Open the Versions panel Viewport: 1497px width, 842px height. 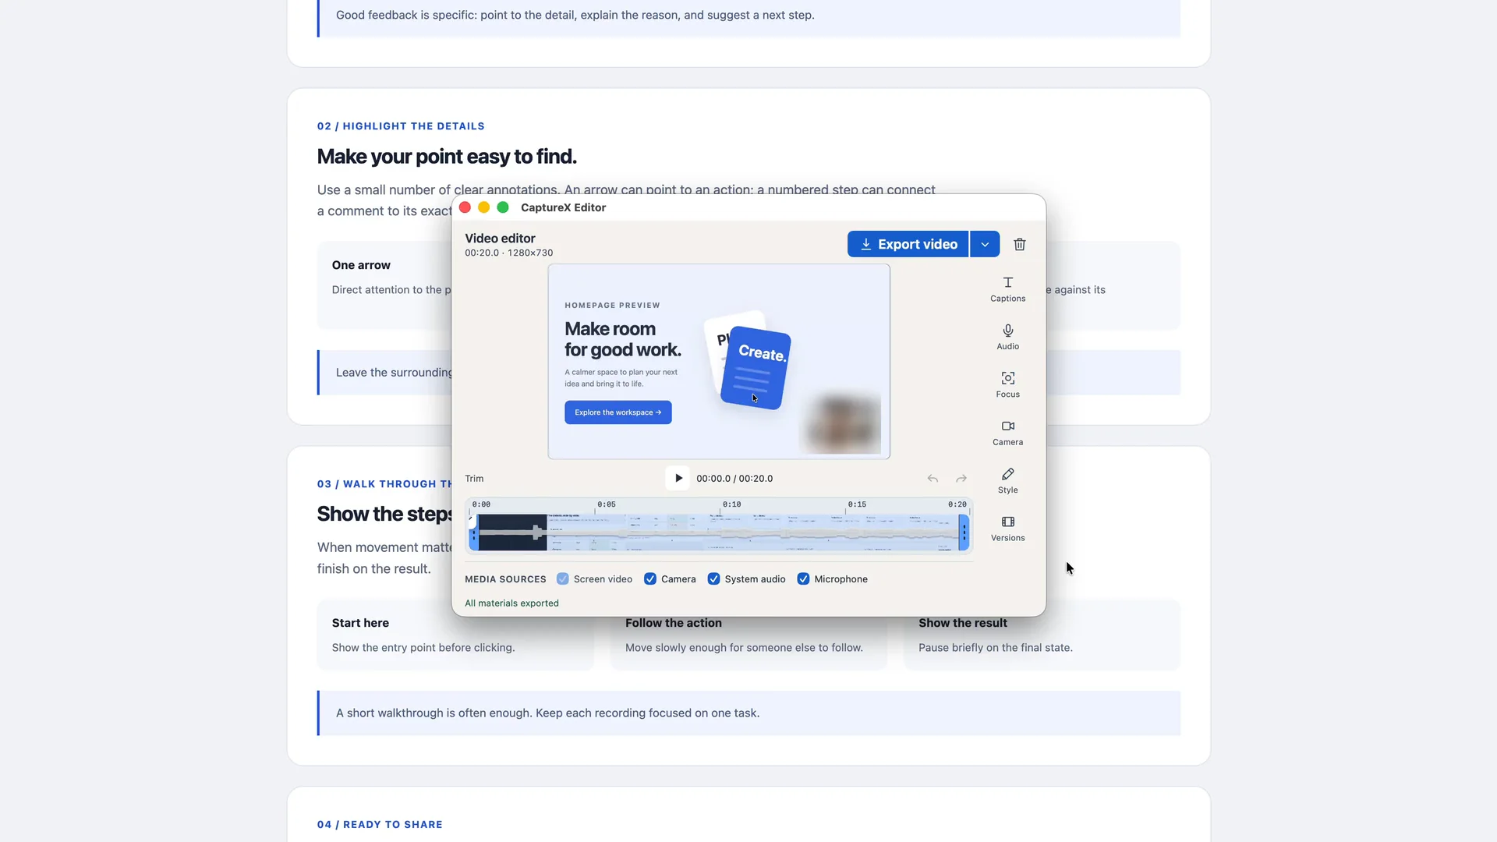click(1007, 529)
